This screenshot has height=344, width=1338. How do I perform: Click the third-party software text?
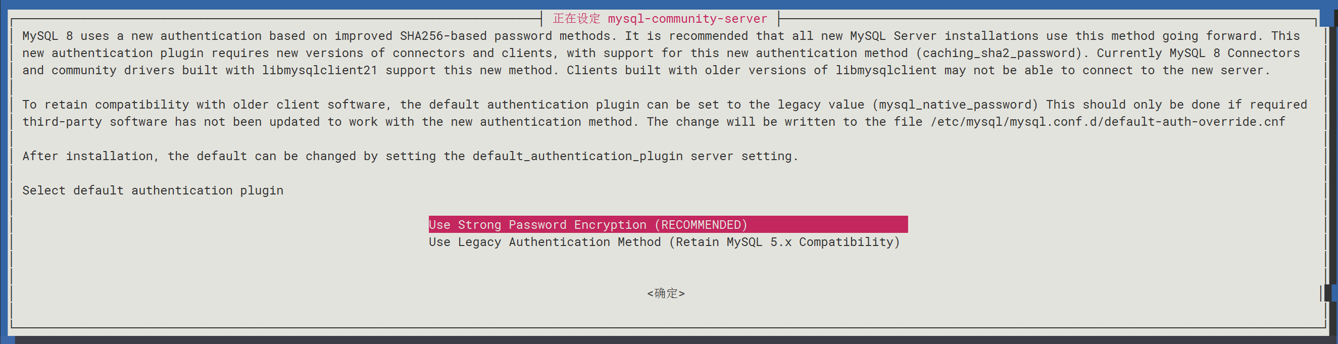[x=94, y=122]
